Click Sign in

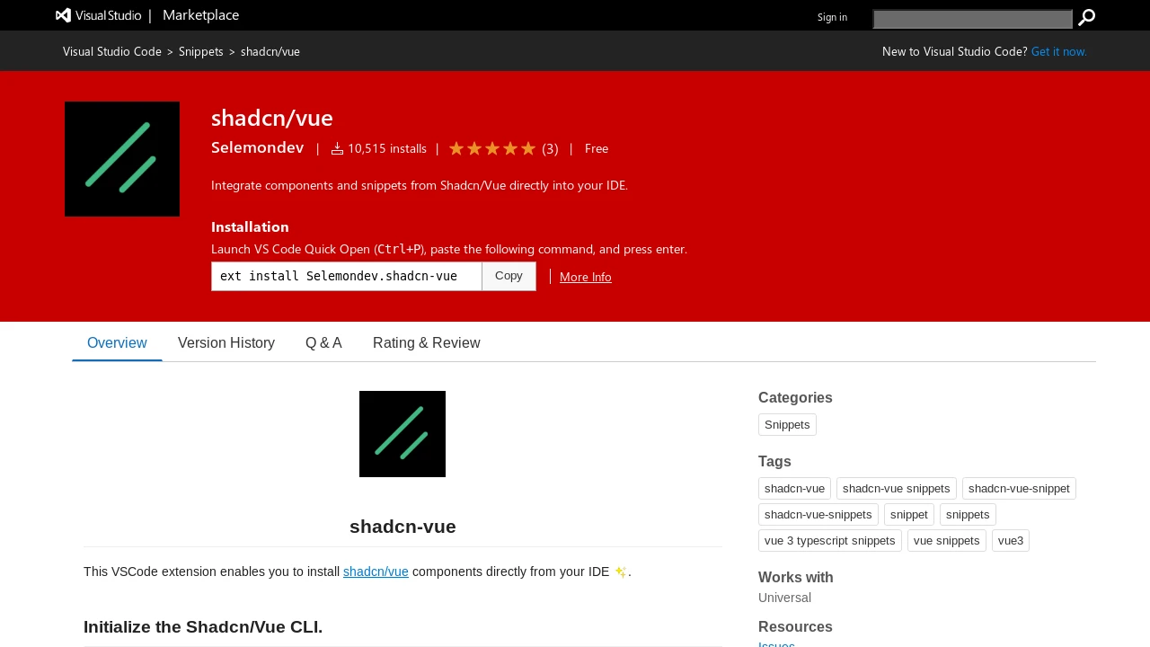(832, 17)
